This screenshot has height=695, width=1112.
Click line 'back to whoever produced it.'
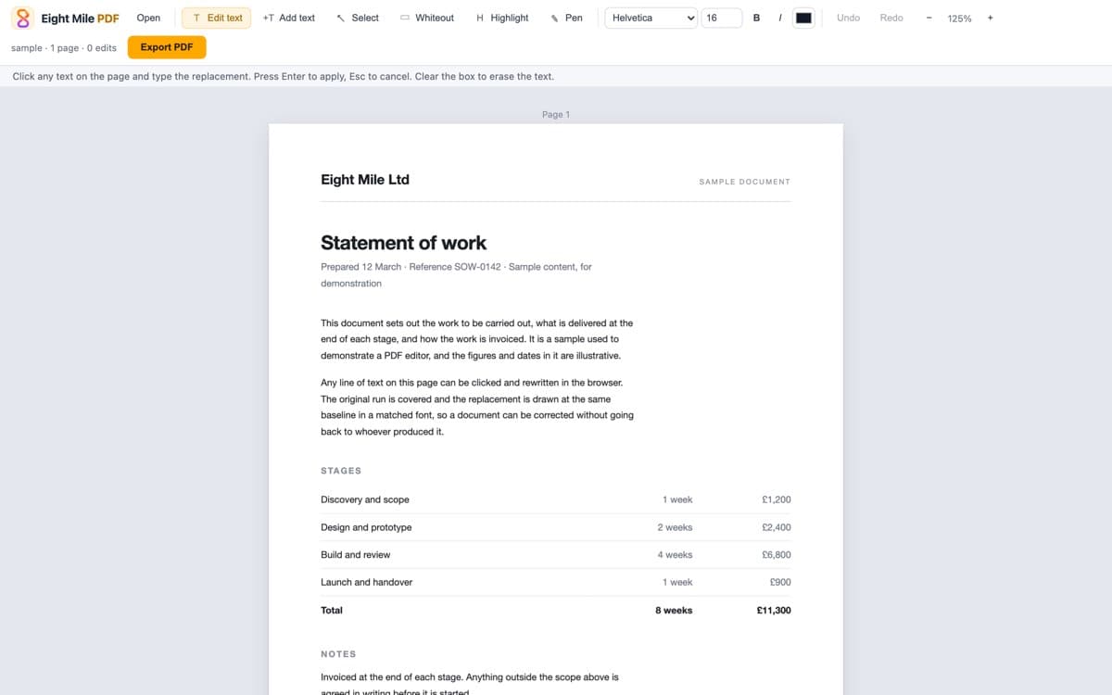382,432
